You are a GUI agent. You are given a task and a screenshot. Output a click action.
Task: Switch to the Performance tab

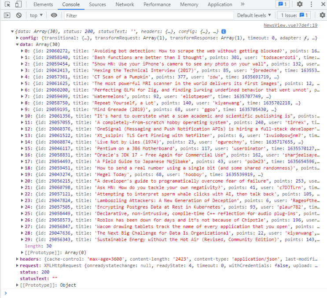pos(157,4)
